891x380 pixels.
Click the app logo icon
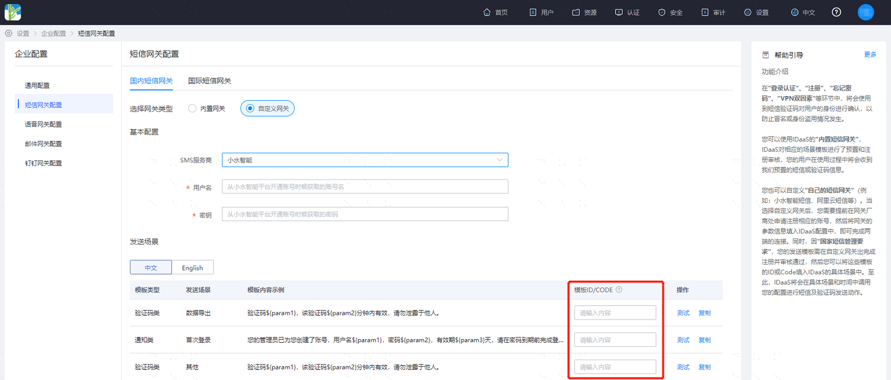click(13, 12)
